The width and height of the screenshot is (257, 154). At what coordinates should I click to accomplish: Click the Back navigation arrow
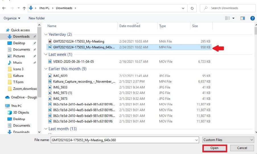point(4,8)
